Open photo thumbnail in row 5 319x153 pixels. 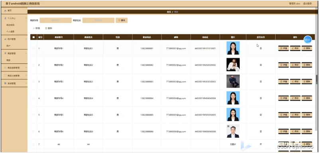[233, 114]
